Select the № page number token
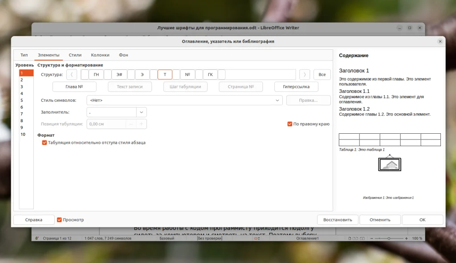This screenshot has height=263, width=456. click(x=188, y=74)
